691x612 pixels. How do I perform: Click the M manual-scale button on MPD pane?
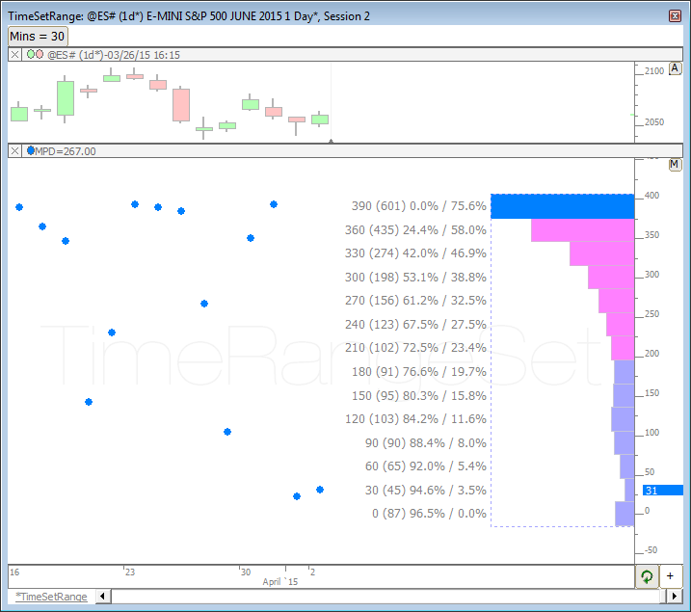[675, 165]
